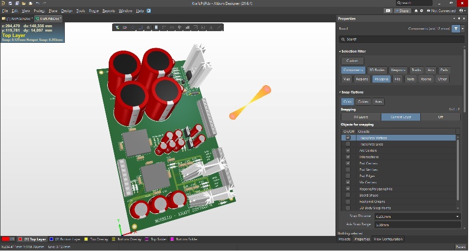
Task: Toggle the Components filter button
Action: (354, 70)
